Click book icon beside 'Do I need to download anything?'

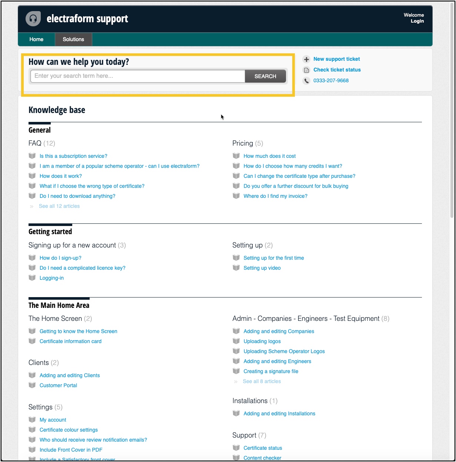click(32, 196)
